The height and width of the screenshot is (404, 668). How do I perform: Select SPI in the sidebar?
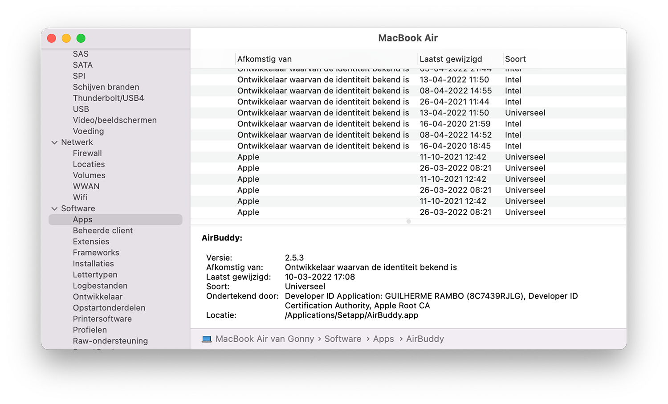[x=79, y=76]
